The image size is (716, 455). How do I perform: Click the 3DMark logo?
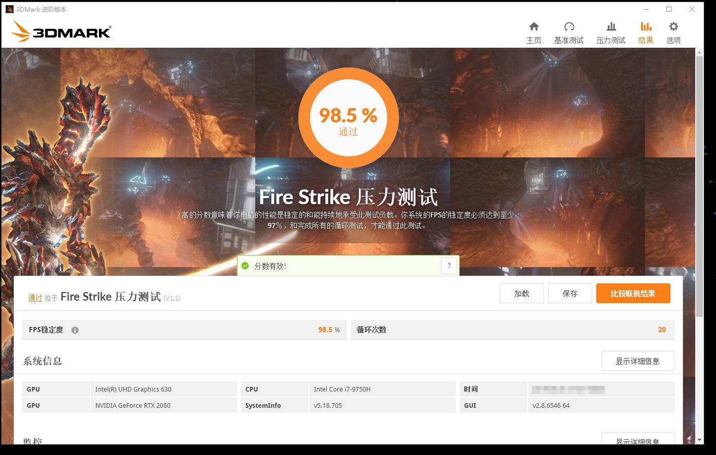60,31
